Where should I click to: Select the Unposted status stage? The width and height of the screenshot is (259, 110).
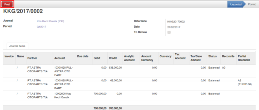[x=236, y=4]
